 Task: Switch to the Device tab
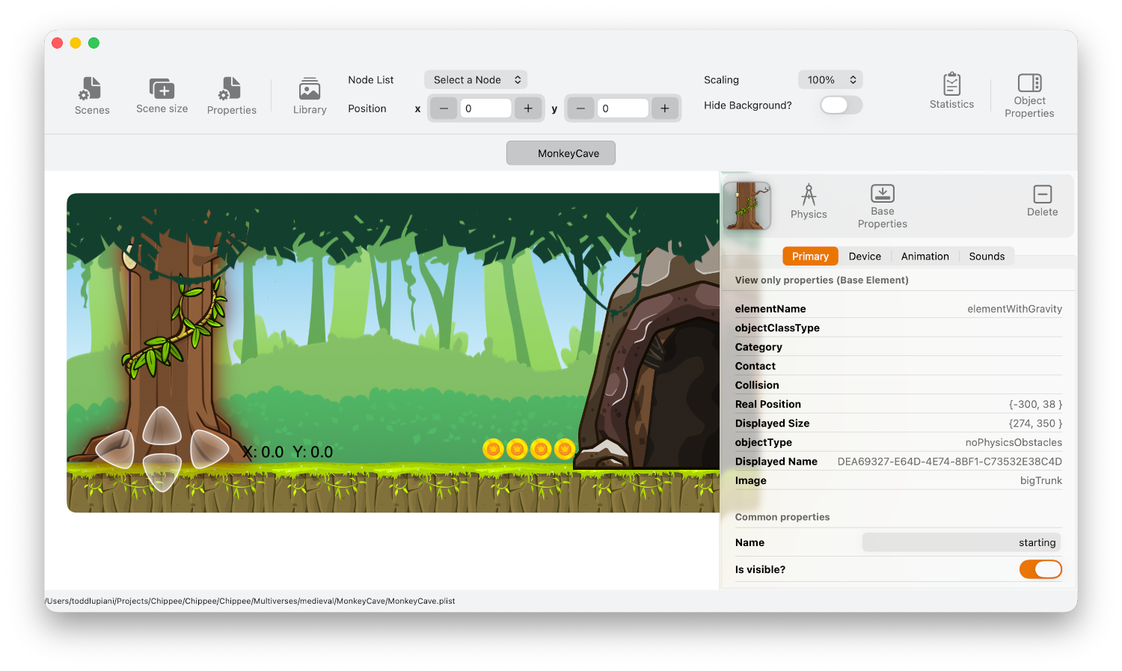pyautogui.click(x=865, y=257)
